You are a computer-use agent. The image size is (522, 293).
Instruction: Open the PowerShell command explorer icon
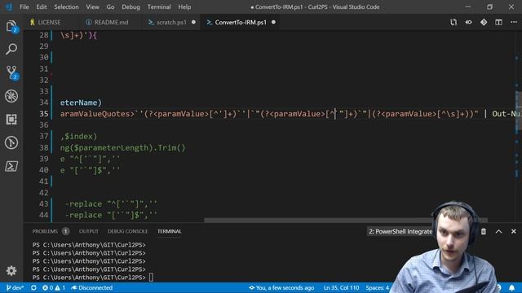pos(11,166)
